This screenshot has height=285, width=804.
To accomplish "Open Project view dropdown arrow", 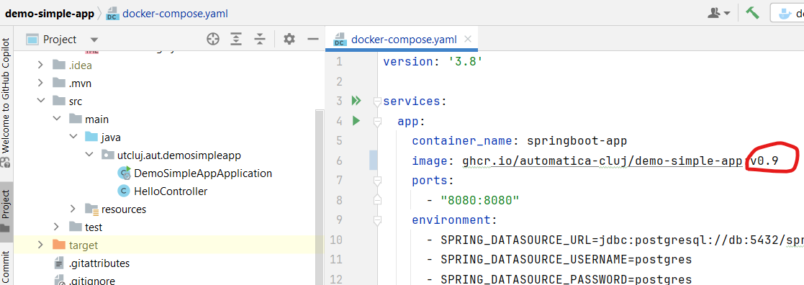I will 94,40.
